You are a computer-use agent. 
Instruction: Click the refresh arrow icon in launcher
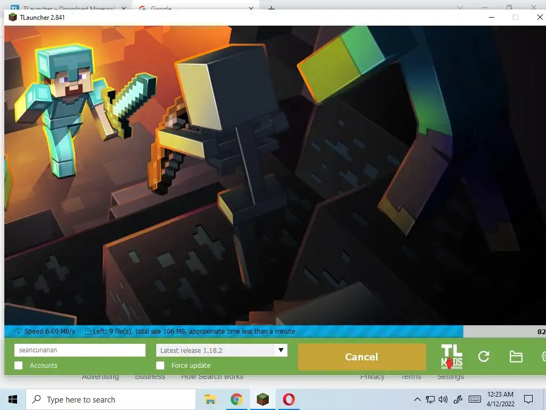coord(484,357)
